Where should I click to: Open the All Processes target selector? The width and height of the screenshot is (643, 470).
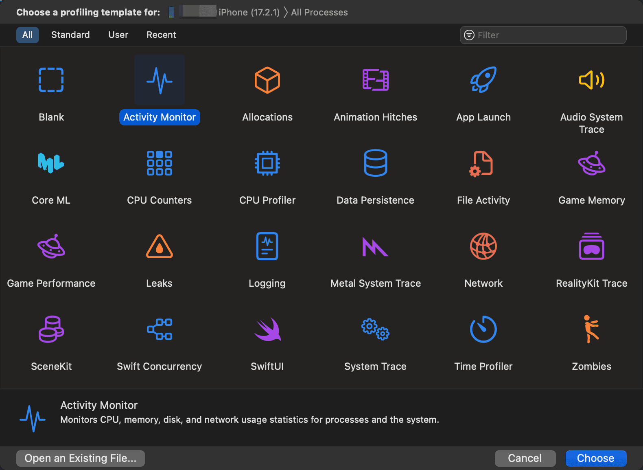point(319,12)
